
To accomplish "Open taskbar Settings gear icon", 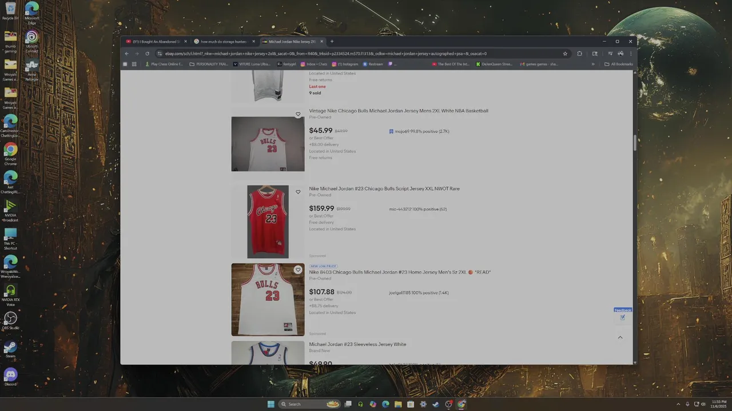I will coord(423,404).
